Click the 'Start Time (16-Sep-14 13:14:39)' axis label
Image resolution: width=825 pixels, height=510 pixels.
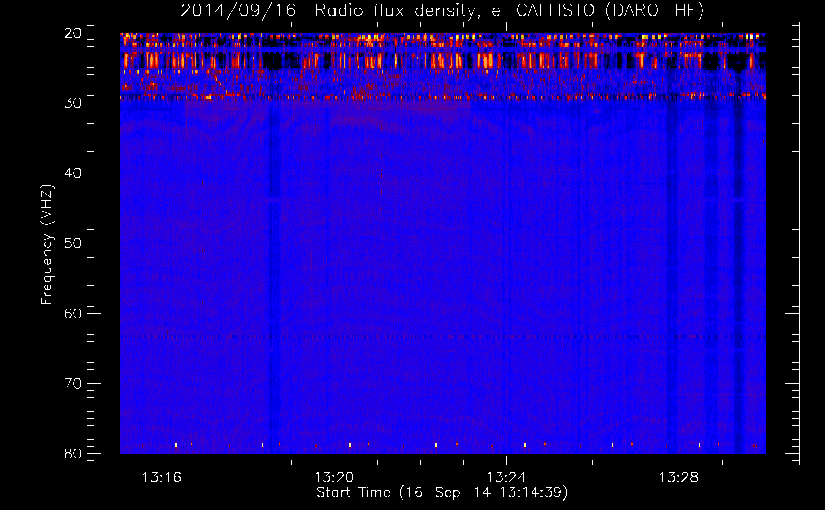[442, 493]
